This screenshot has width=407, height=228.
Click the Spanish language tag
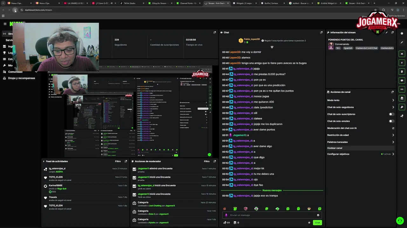[x=348, y=48]
